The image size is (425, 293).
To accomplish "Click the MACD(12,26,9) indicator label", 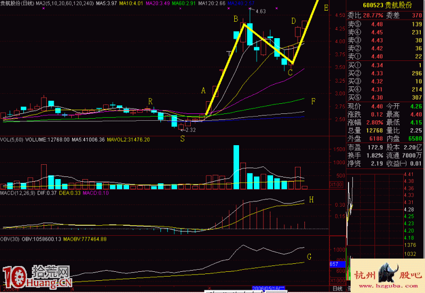I will point(18,193).
